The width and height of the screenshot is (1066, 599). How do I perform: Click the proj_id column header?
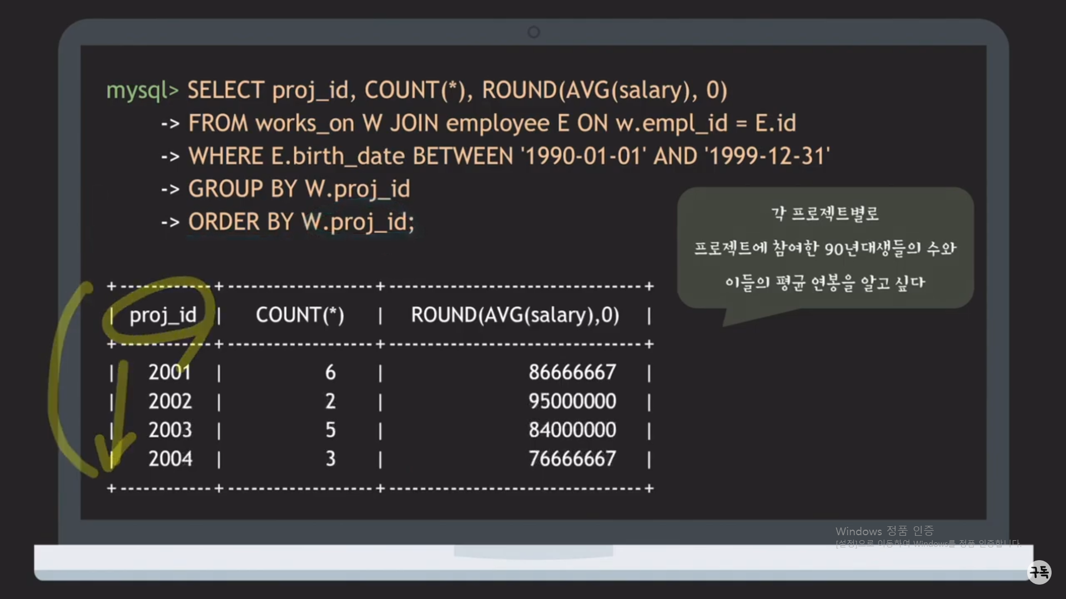click(163, 315)
